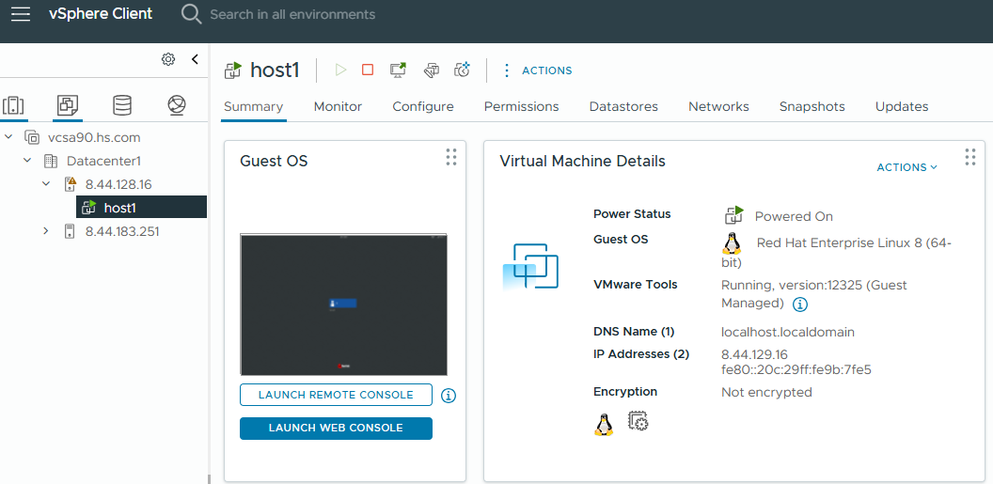Open the Configure tab
The image size is (993, 484).
[x=423, y=106]
